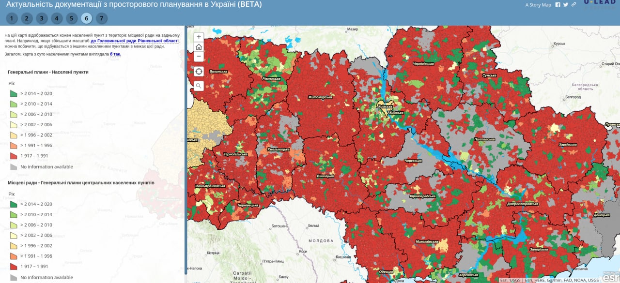Return map to home extent
Viewport: 620px width, 283px height.
point(199,47)
